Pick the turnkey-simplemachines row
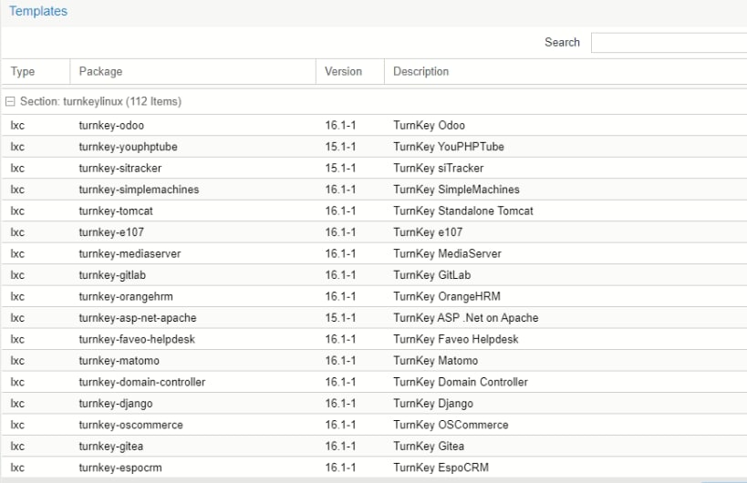 [139, 190]
